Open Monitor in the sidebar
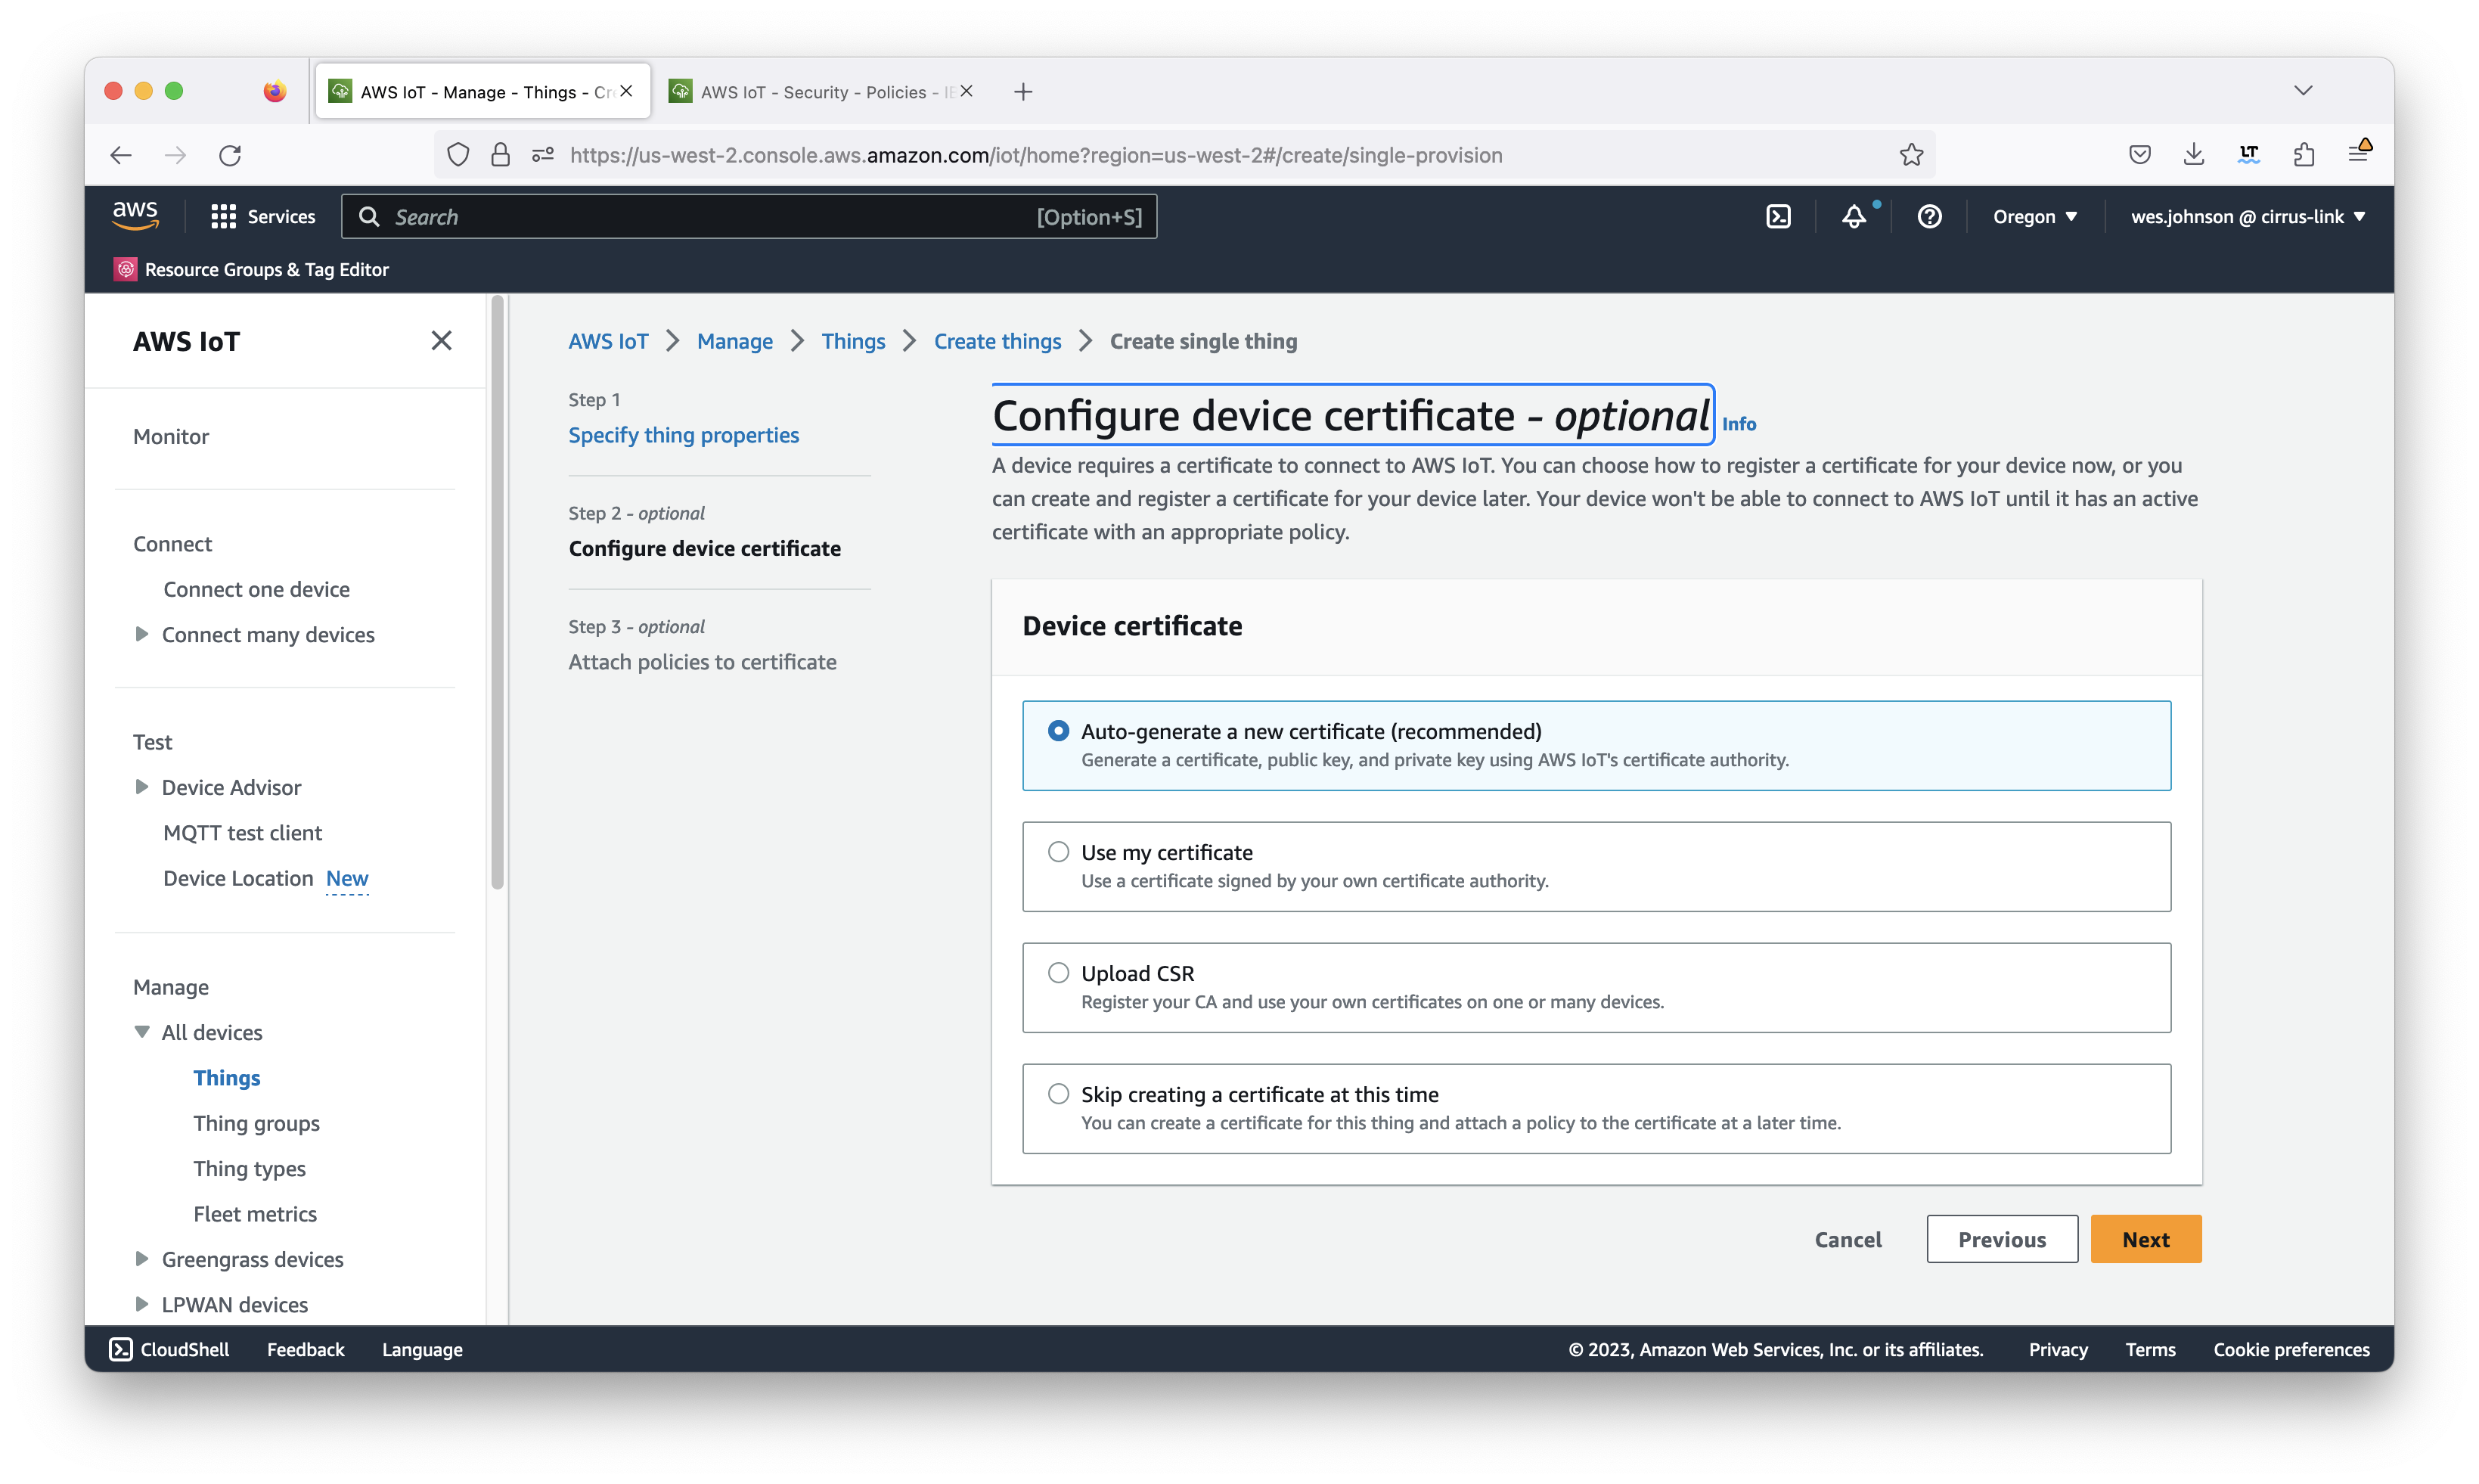Screen dimensions: 2479x1484 coord(171,436)
